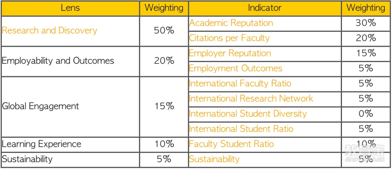Select the International Student Diversity link
The height and width of the screenshot is (170, 392).
coord(248,114)
